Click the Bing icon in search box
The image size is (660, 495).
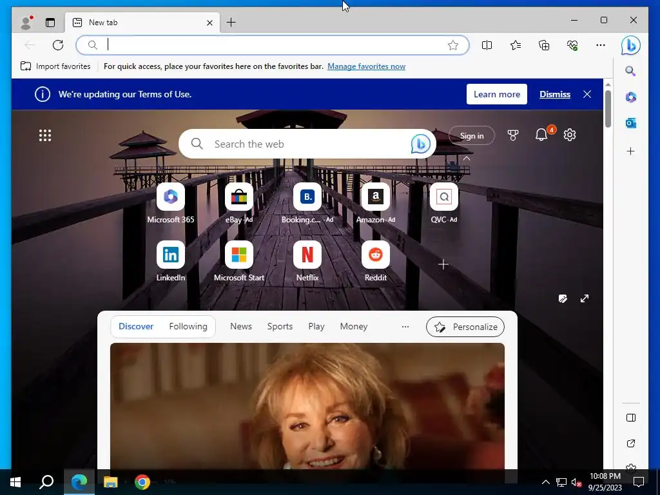pos(420,144)
